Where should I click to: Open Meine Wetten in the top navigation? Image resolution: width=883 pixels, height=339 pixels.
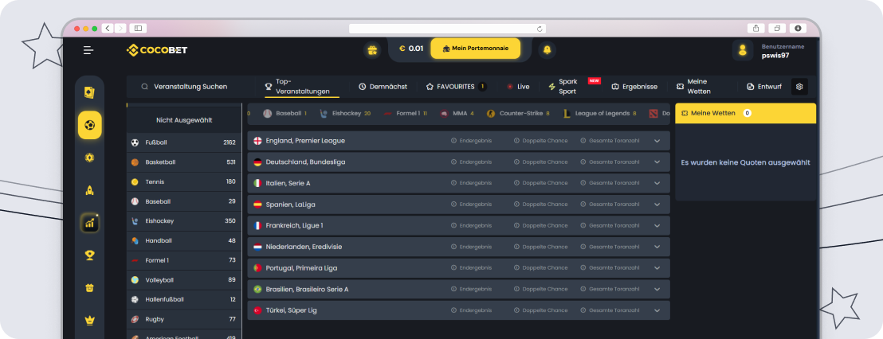[x=693, y=87]
